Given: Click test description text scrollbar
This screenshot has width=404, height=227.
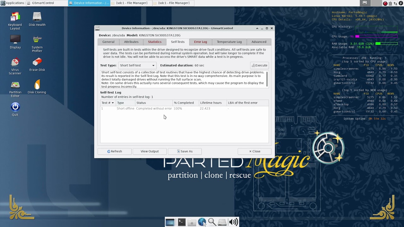Looking at the screenshot, I should (267, 79).
